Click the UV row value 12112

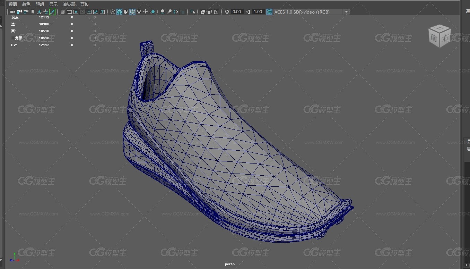click(x=44, y=45)
